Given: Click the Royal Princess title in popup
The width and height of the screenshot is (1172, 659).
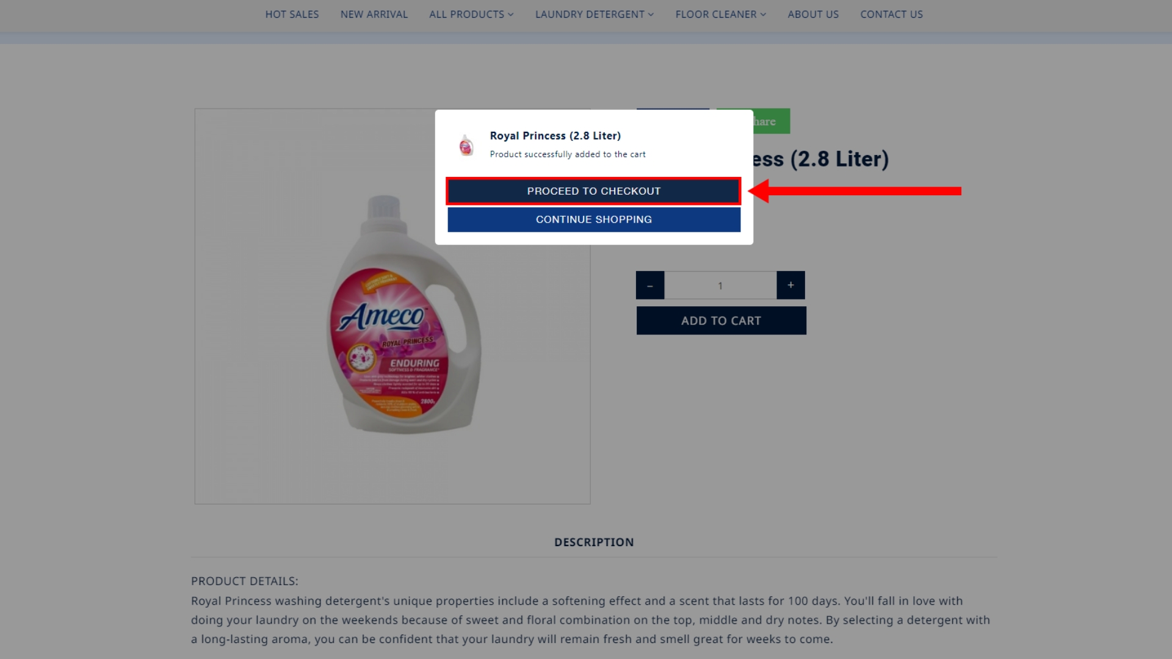Looking at the screenshot, I should (555, 135).
